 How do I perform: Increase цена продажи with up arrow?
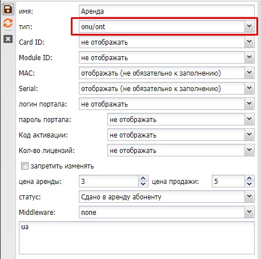[250, 178]
